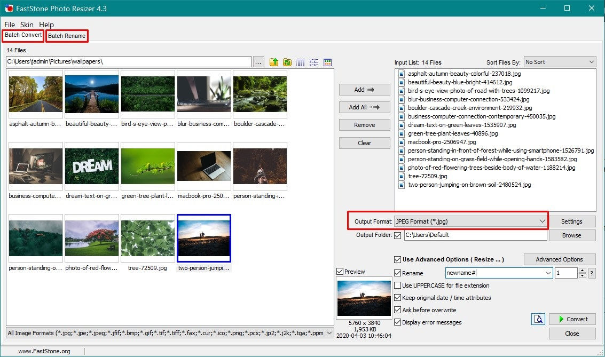Click file icon beside macbook-pro-2506947.jpg
The height and width of the screenshot is (357, 605).
pyautogui.click(x=402, y=142)
